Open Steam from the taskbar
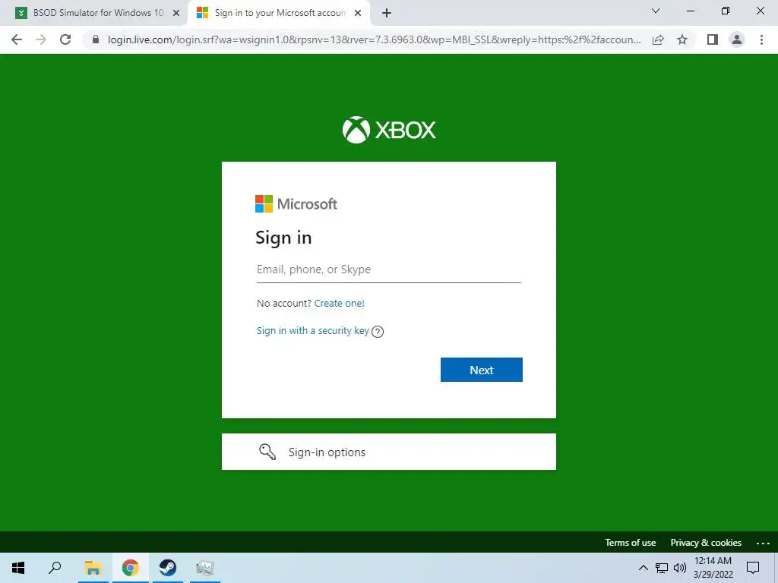Viewport: 778px width, 583px height. pos(168,568)
